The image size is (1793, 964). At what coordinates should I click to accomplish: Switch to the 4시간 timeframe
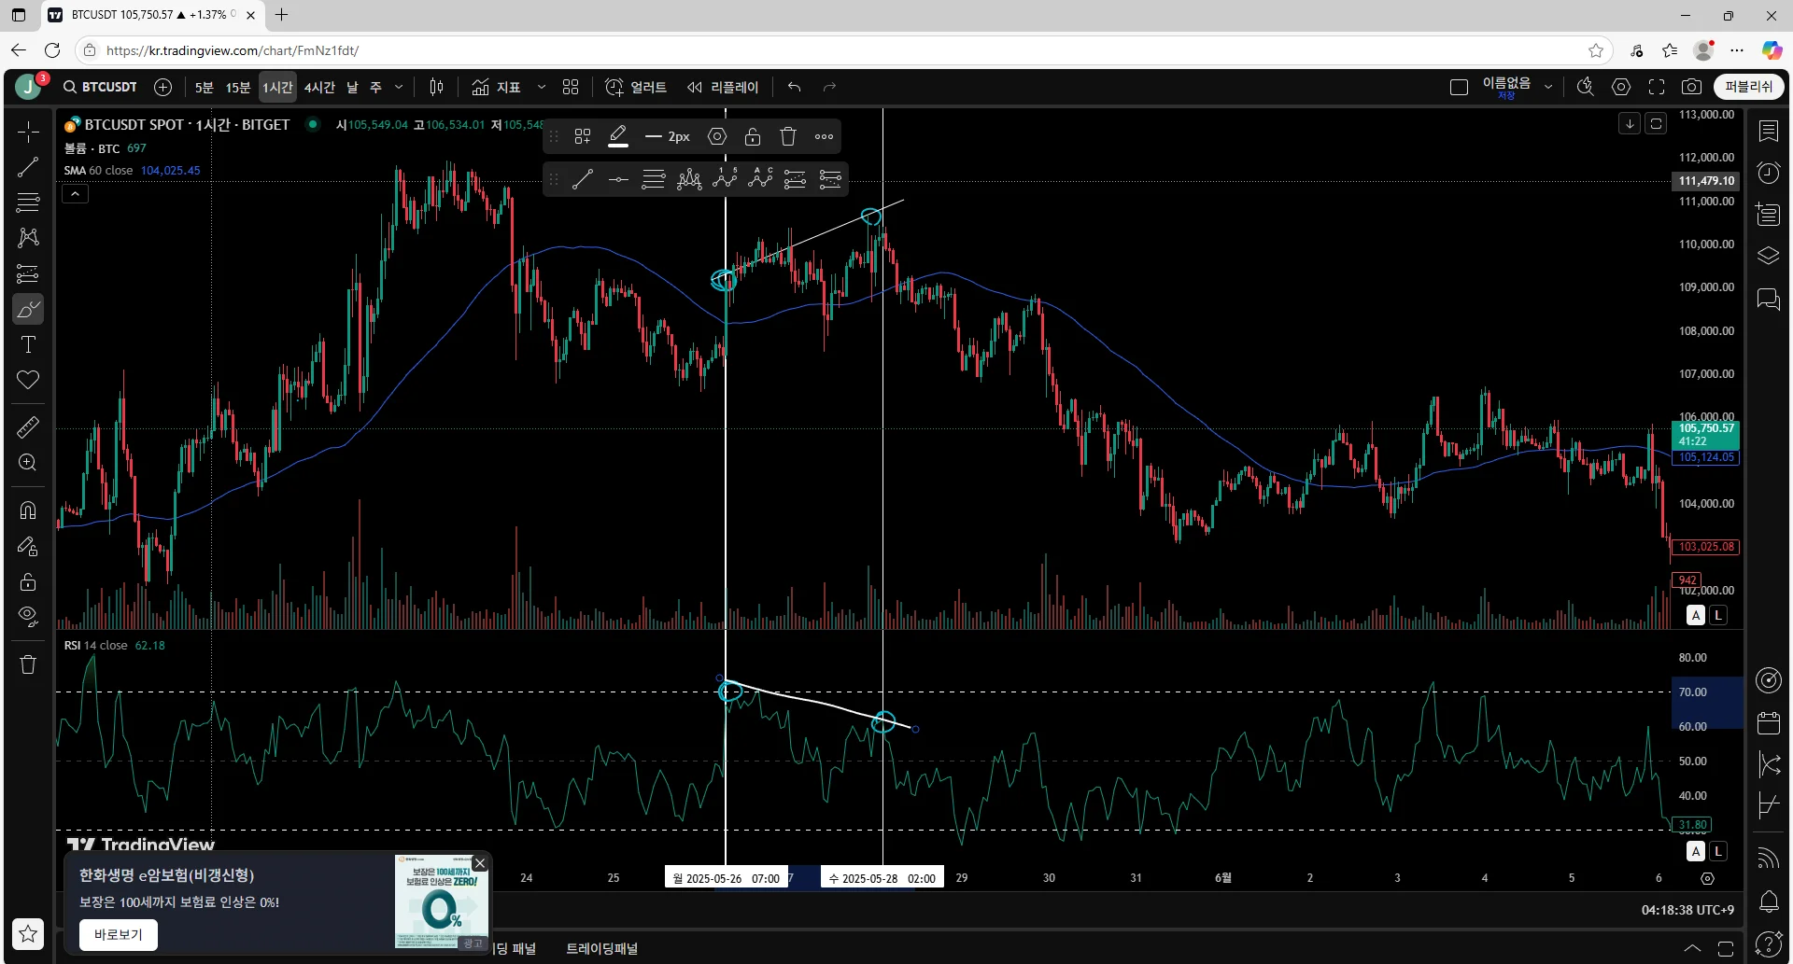319,87
